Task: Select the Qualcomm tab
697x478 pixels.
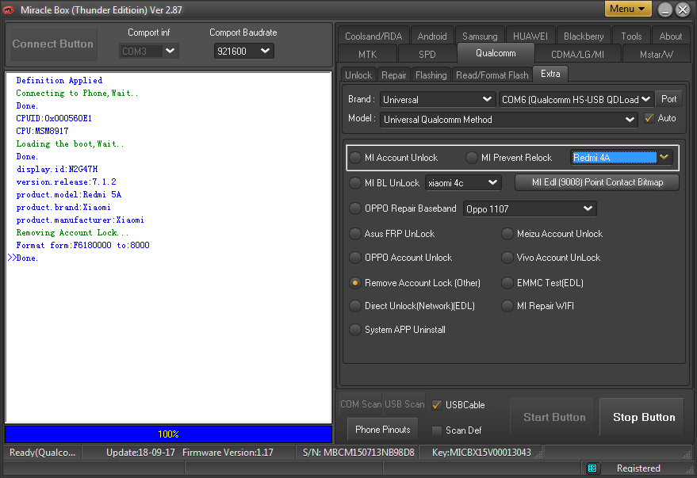Action: (496, 53)
